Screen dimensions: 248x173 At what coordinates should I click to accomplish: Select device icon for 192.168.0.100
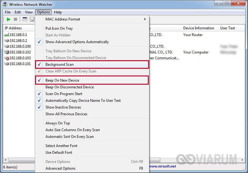pos(7,46)
